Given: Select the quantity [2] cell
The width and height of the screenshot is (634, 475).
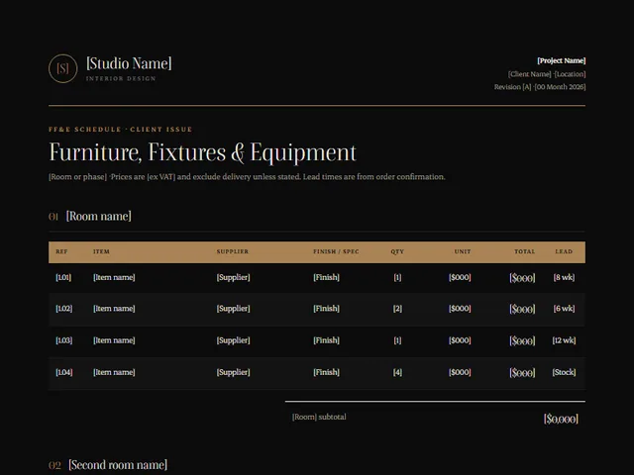Looking at the screenshot, I should pyautogui.click(x=397, y=309).
